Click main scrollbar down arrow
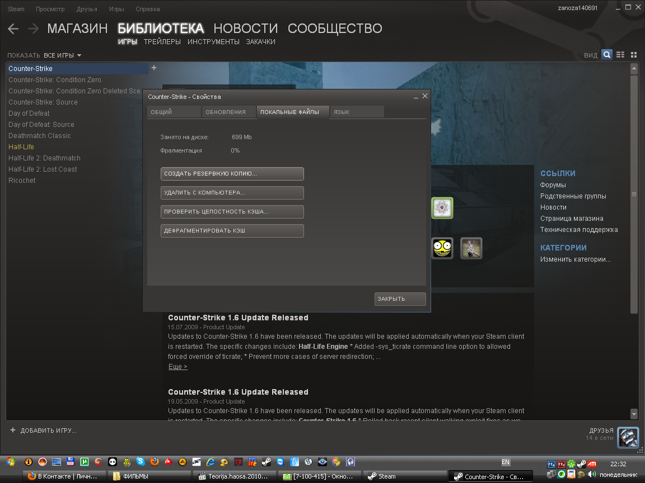This screenshot has height=483, width=645. pyautogui.click(x=634, y=414)
